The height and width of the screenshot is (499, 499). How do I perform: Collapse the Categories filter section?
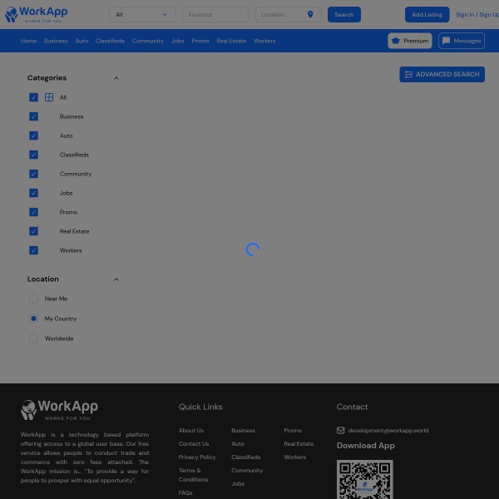coord(116,78)
